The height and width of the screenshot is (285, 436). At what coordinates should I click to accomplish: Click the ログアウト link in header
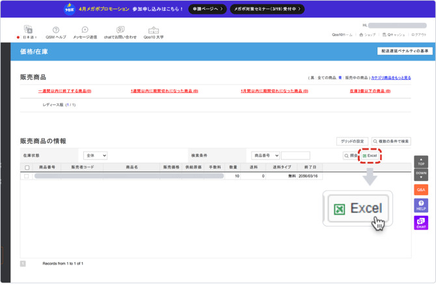point(418,34)
